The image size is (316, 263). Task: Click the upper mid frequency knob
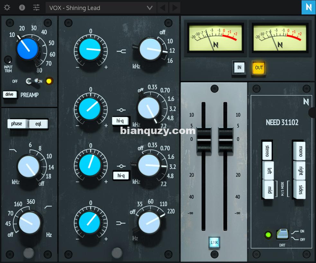[149, 108]
